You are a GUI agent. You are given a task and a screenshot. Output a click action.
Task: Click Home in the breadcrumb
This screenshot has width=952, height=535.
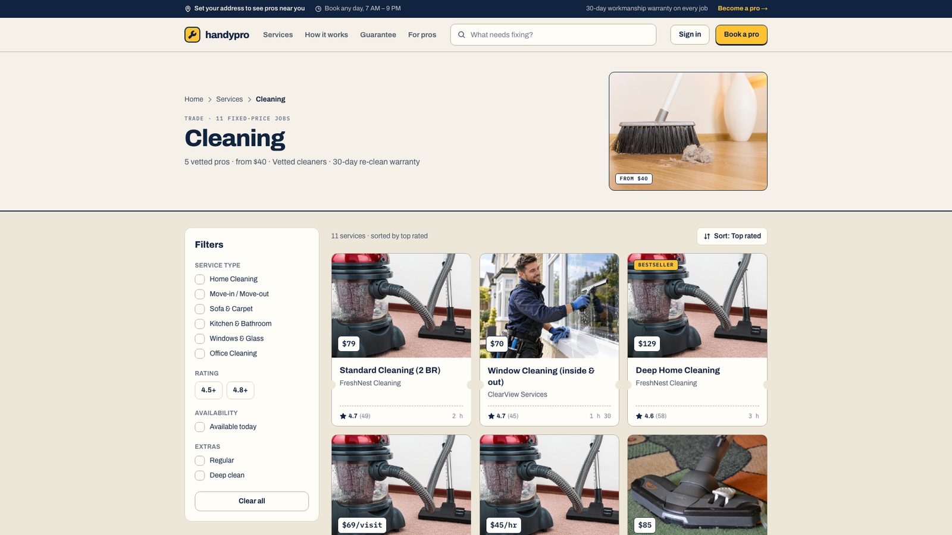(x=193, y=99)
